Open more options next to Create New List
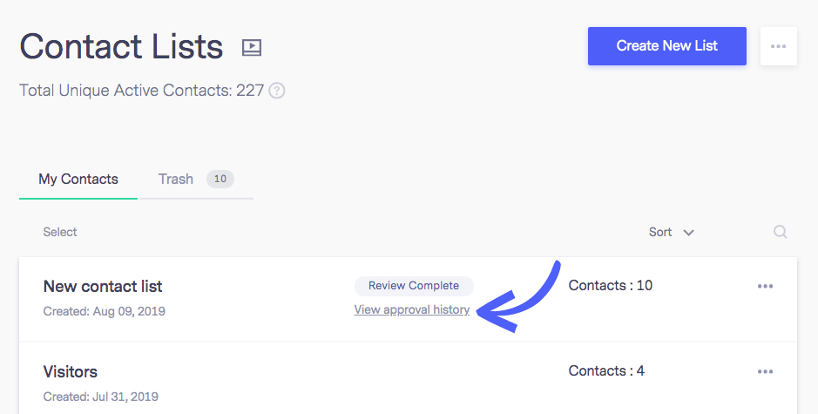Viewport: 818px width, 414px height. click(x=778, y=46)
